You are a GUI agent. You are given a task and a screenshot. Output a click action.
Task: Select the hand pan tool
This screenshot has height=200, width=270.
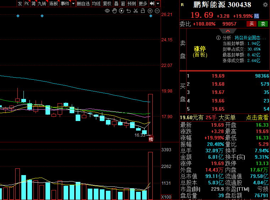114,11
